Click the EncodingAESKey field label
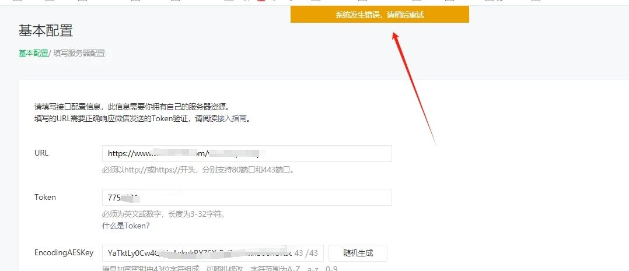This screenshot has width=629, height=271. [64, 252]
